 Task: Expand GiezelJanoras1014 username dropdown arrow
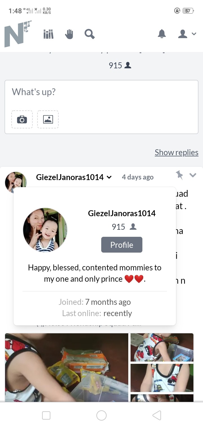click(x=109, y=177)
